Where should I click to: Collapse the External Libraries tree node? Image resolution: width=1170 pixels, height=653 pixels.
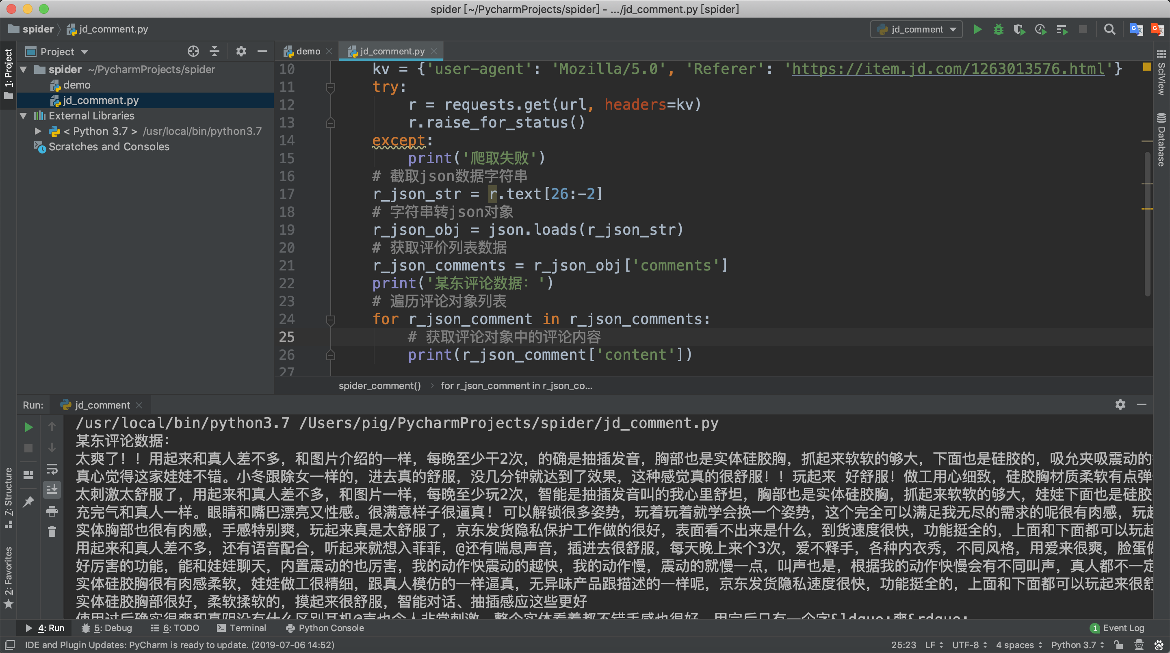24,116
